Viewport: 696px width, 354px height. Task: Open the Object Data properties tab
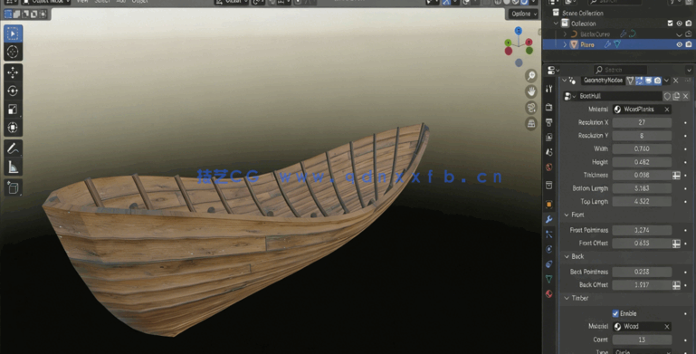(x=549, y=279)
